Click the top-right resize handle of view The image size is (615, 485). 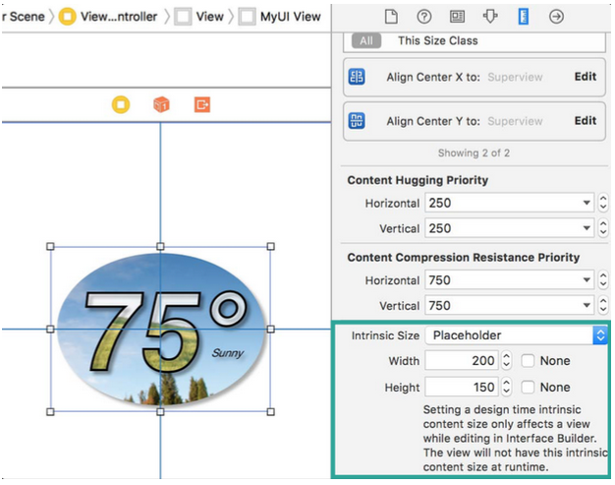point(270,246)
